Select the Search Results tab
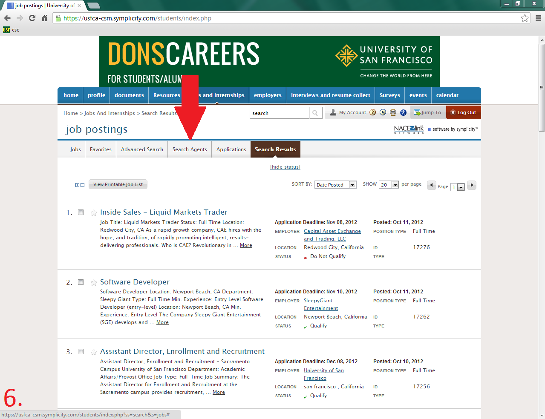 [275, 149]
